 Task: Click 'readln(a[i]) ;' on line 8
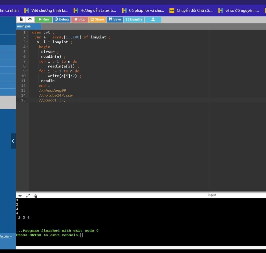(63, 66)
